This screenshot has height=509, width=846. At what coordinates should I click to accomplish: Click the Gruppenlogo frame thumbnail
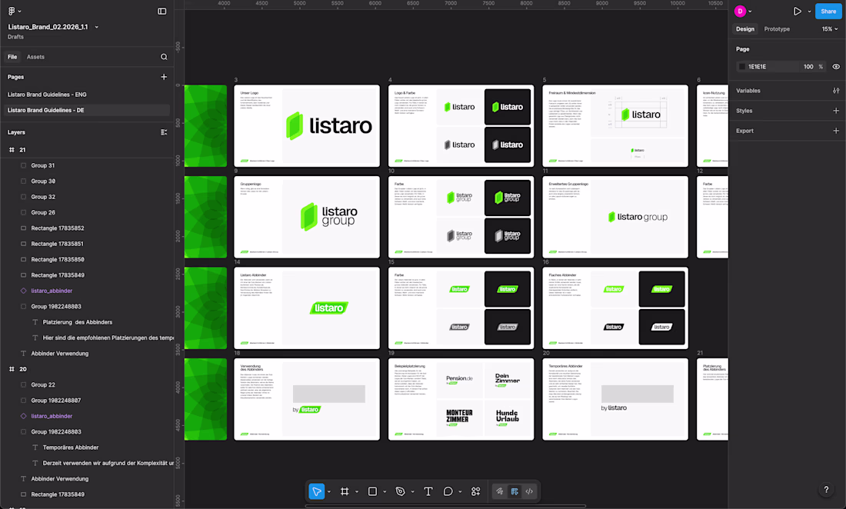coord(306,217)
